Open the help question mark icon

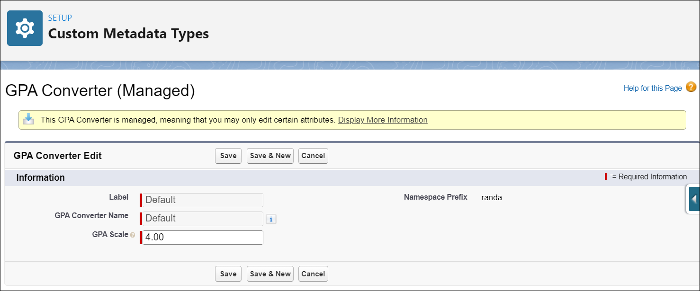point(691,88)
